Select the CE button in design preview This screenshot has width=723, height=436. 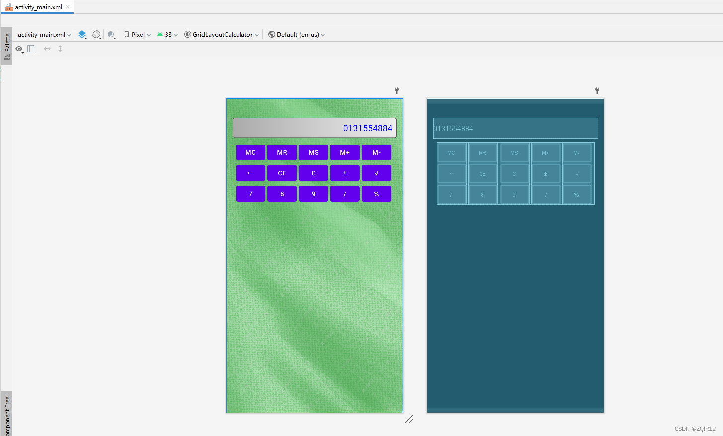[282, 173]
